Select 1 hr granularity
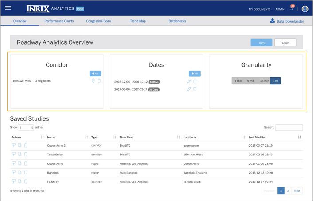Viewport: 313px width, 201px height. pyautogui.click(x=275, y=81)
